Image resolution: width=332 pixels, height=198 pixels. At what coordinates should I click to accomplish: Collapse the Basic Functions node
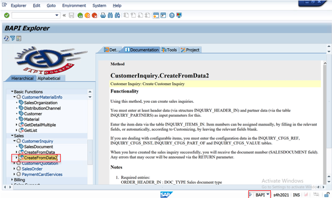pyautogui.click(x=12, y=91)
